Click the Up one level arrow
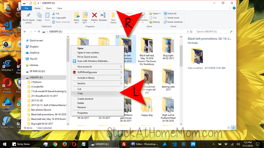 pos(39,32)
